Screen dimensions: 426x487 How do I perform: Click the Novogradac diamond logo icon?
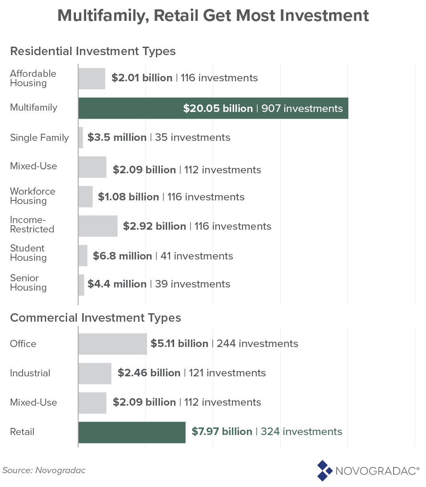pyautogui.click(x=325, y=471)
